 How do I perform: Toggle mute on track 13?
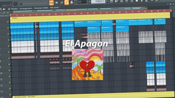coord(10,95)
